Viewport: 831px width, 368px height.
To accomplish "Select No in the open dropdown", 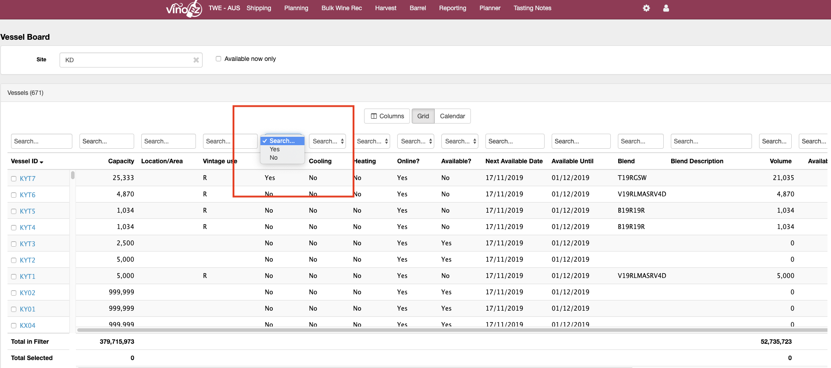I will 274,158.
